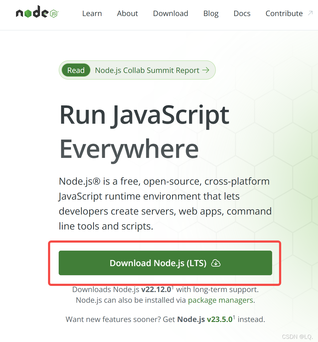Screen dimensions: 318x342
Task: Select the v22.12.0 version text
Action: point(156,289)
